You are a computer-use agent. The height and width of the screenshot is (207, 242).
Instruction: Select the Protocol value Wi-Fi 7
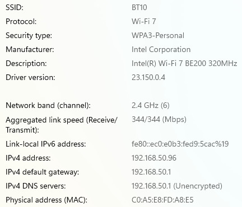click(x=143, y=21)
